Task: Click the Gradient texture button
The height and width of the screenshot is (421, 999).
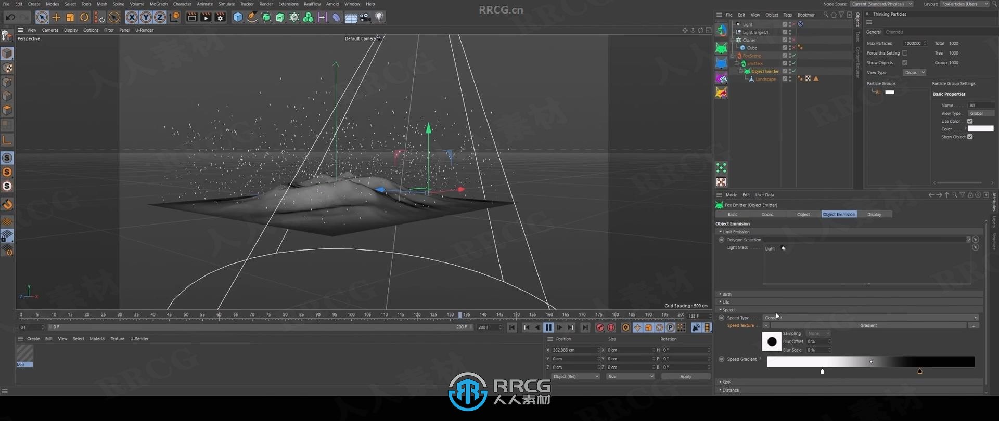Action: click(868, 325)
